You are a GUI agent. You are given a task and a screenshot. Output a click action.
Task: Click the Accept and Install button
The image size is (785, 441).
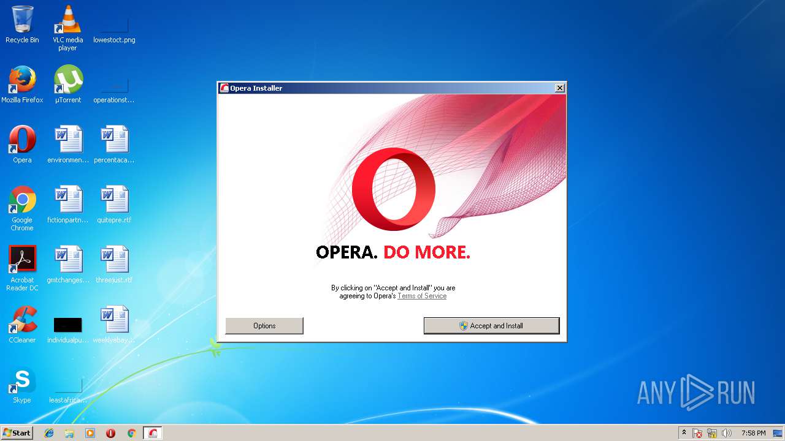point(491,326)
